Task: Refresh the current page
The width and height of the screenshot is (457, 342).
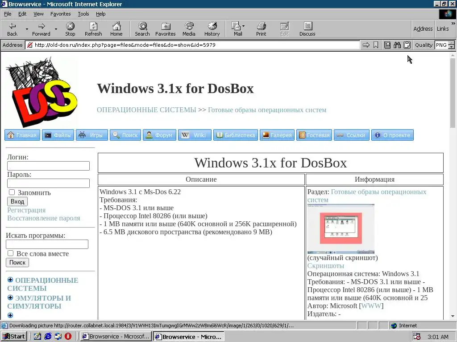Action: pos(93,29)
